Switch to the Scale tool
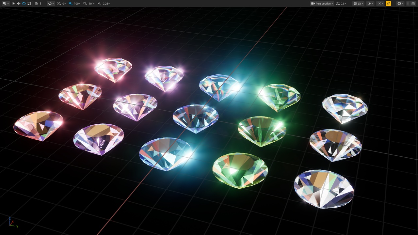This screenshot has width=418, height=235. pos(29,4)
